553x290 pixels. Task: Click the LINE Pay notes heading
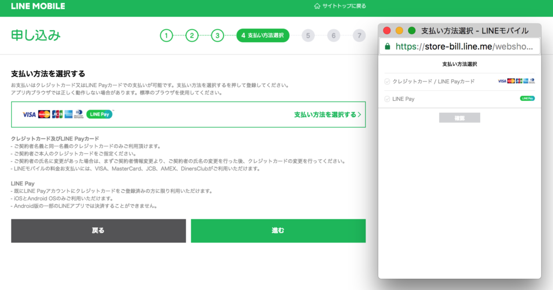pyautogui.click(x=23, y=184)
